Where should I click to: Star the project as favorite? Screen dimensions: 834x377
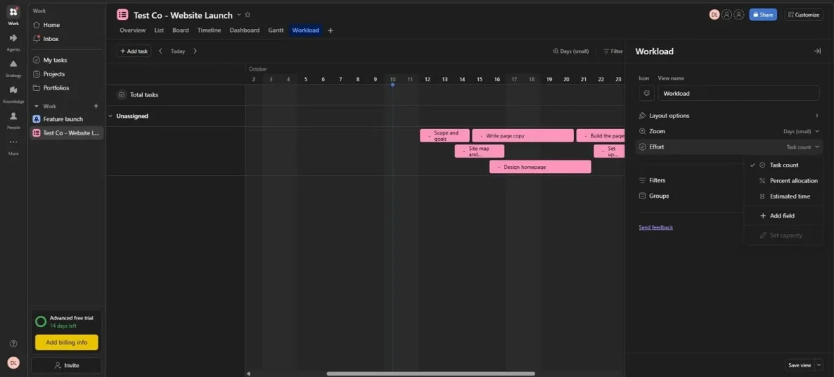pos(247,15)
